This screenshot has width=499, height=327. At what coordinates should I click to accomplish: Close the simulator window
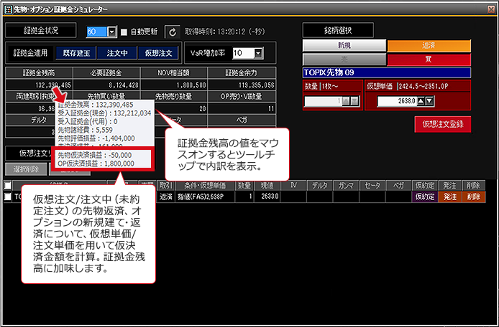coord(491,9)
